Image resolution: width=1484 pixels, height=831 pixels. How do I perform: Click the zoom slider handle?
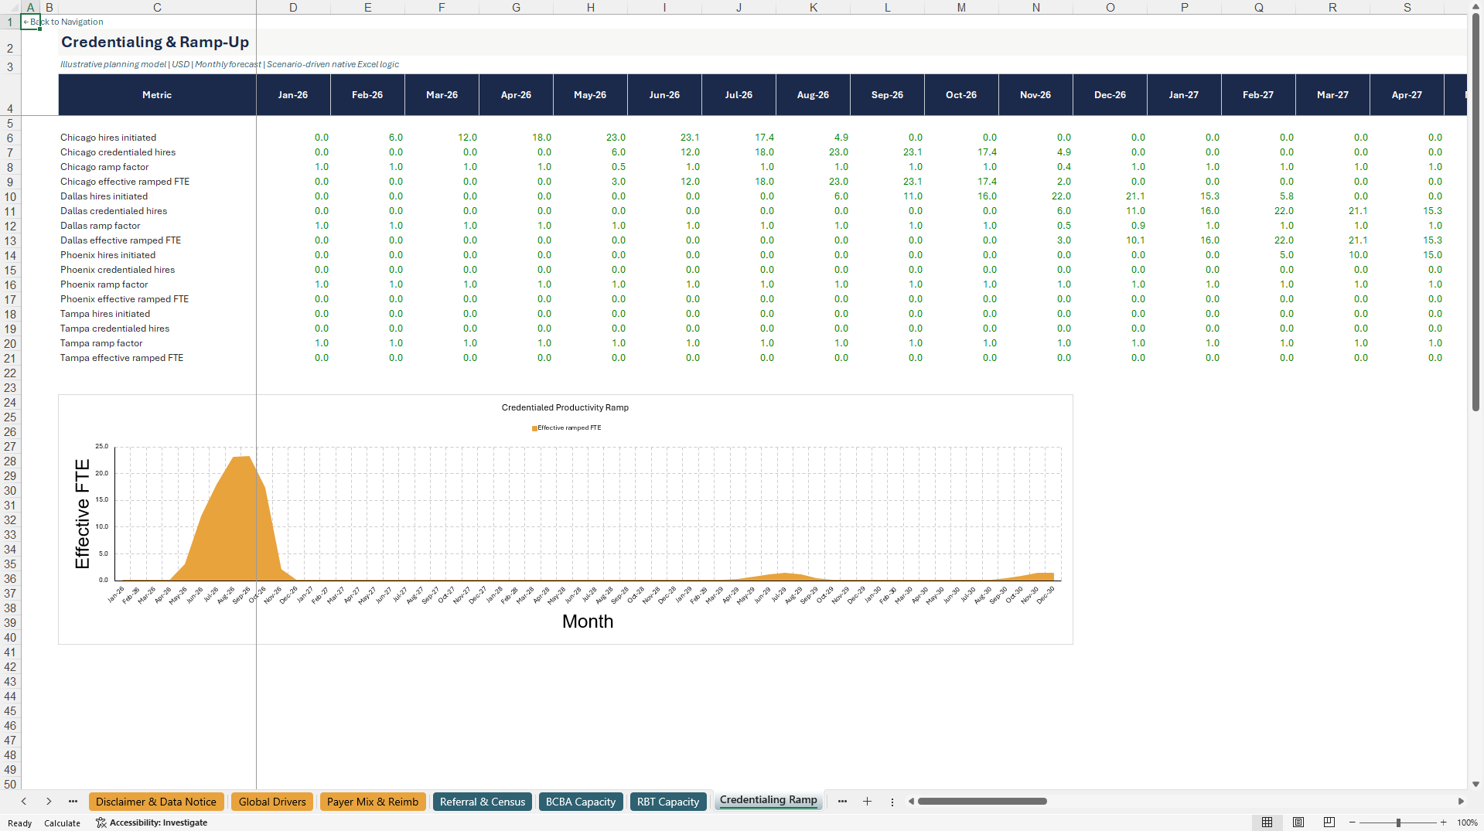click(x=1398, y=822)
